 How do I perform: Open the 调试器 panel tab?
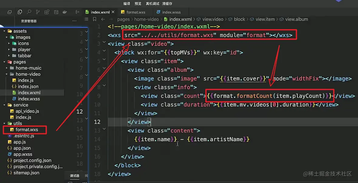[x=74, y=176]
